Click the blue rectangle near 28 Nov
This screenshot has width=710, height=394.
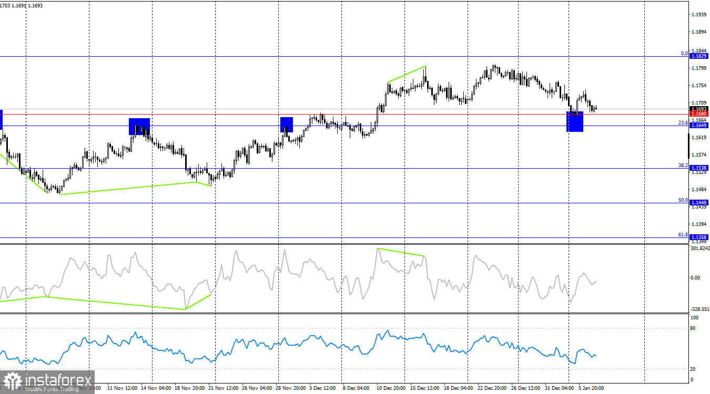pyautogui.click(x=286, y=125)
